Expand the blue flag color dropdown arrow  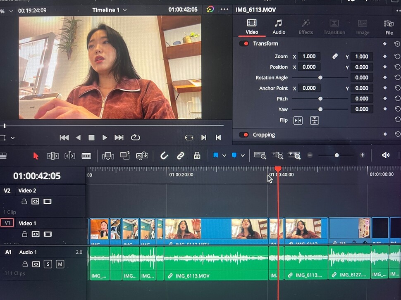click(224, 156)
